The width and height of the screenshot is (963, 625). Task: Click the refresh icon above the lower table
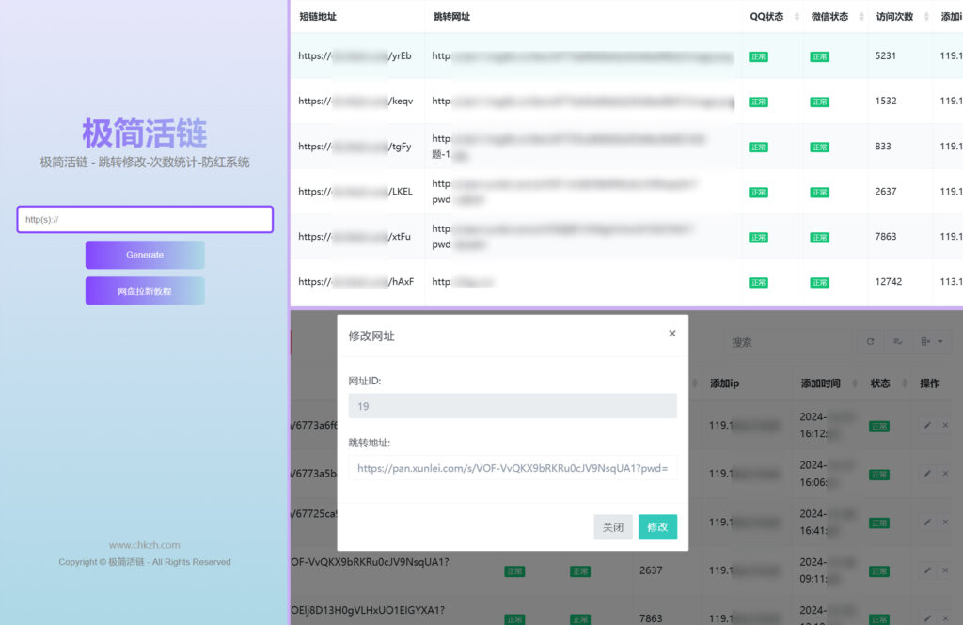click(x=870, y=341)
